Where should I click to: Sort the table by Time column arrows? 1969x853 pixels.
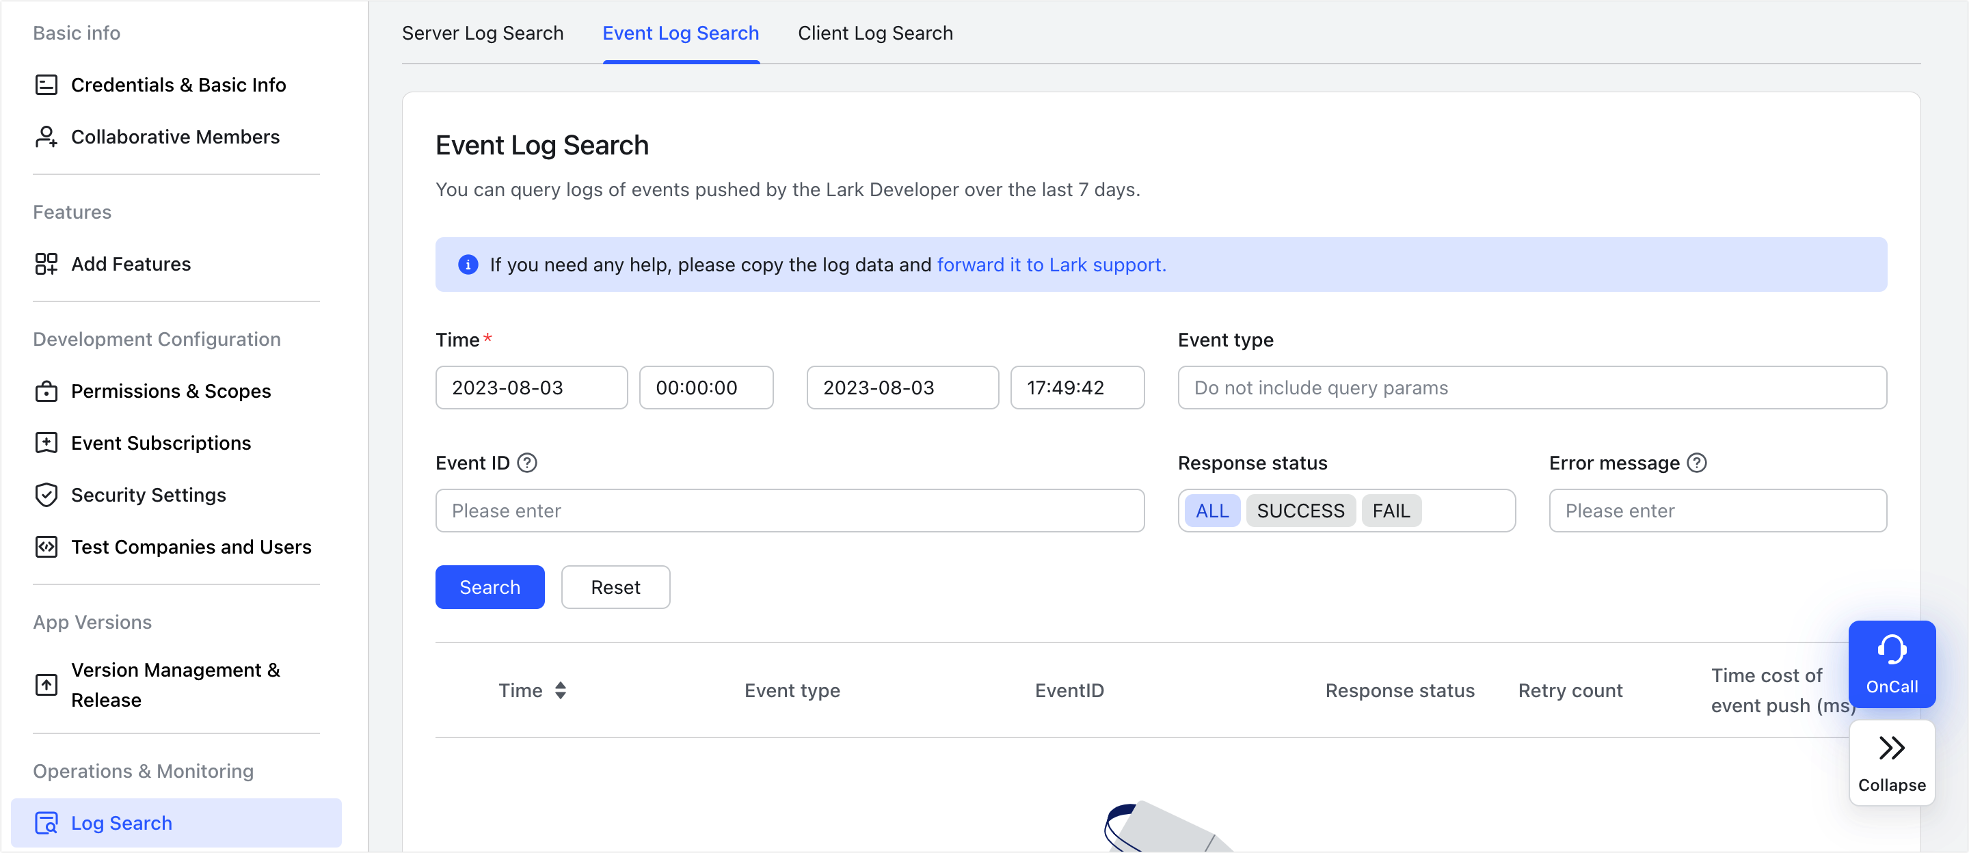[561, 690]
